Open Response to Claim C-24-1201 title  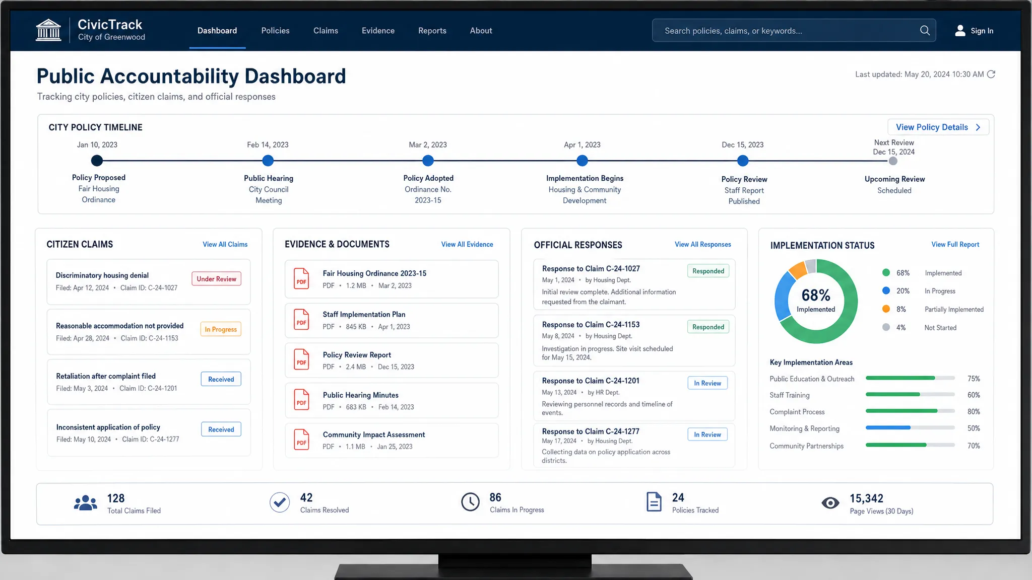coord(591,381)
